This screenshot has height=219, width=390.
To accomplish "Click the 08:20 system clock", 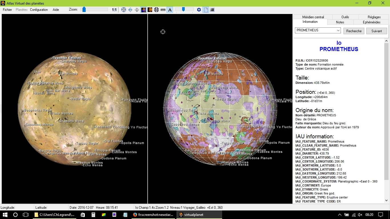I will point(369,215).
